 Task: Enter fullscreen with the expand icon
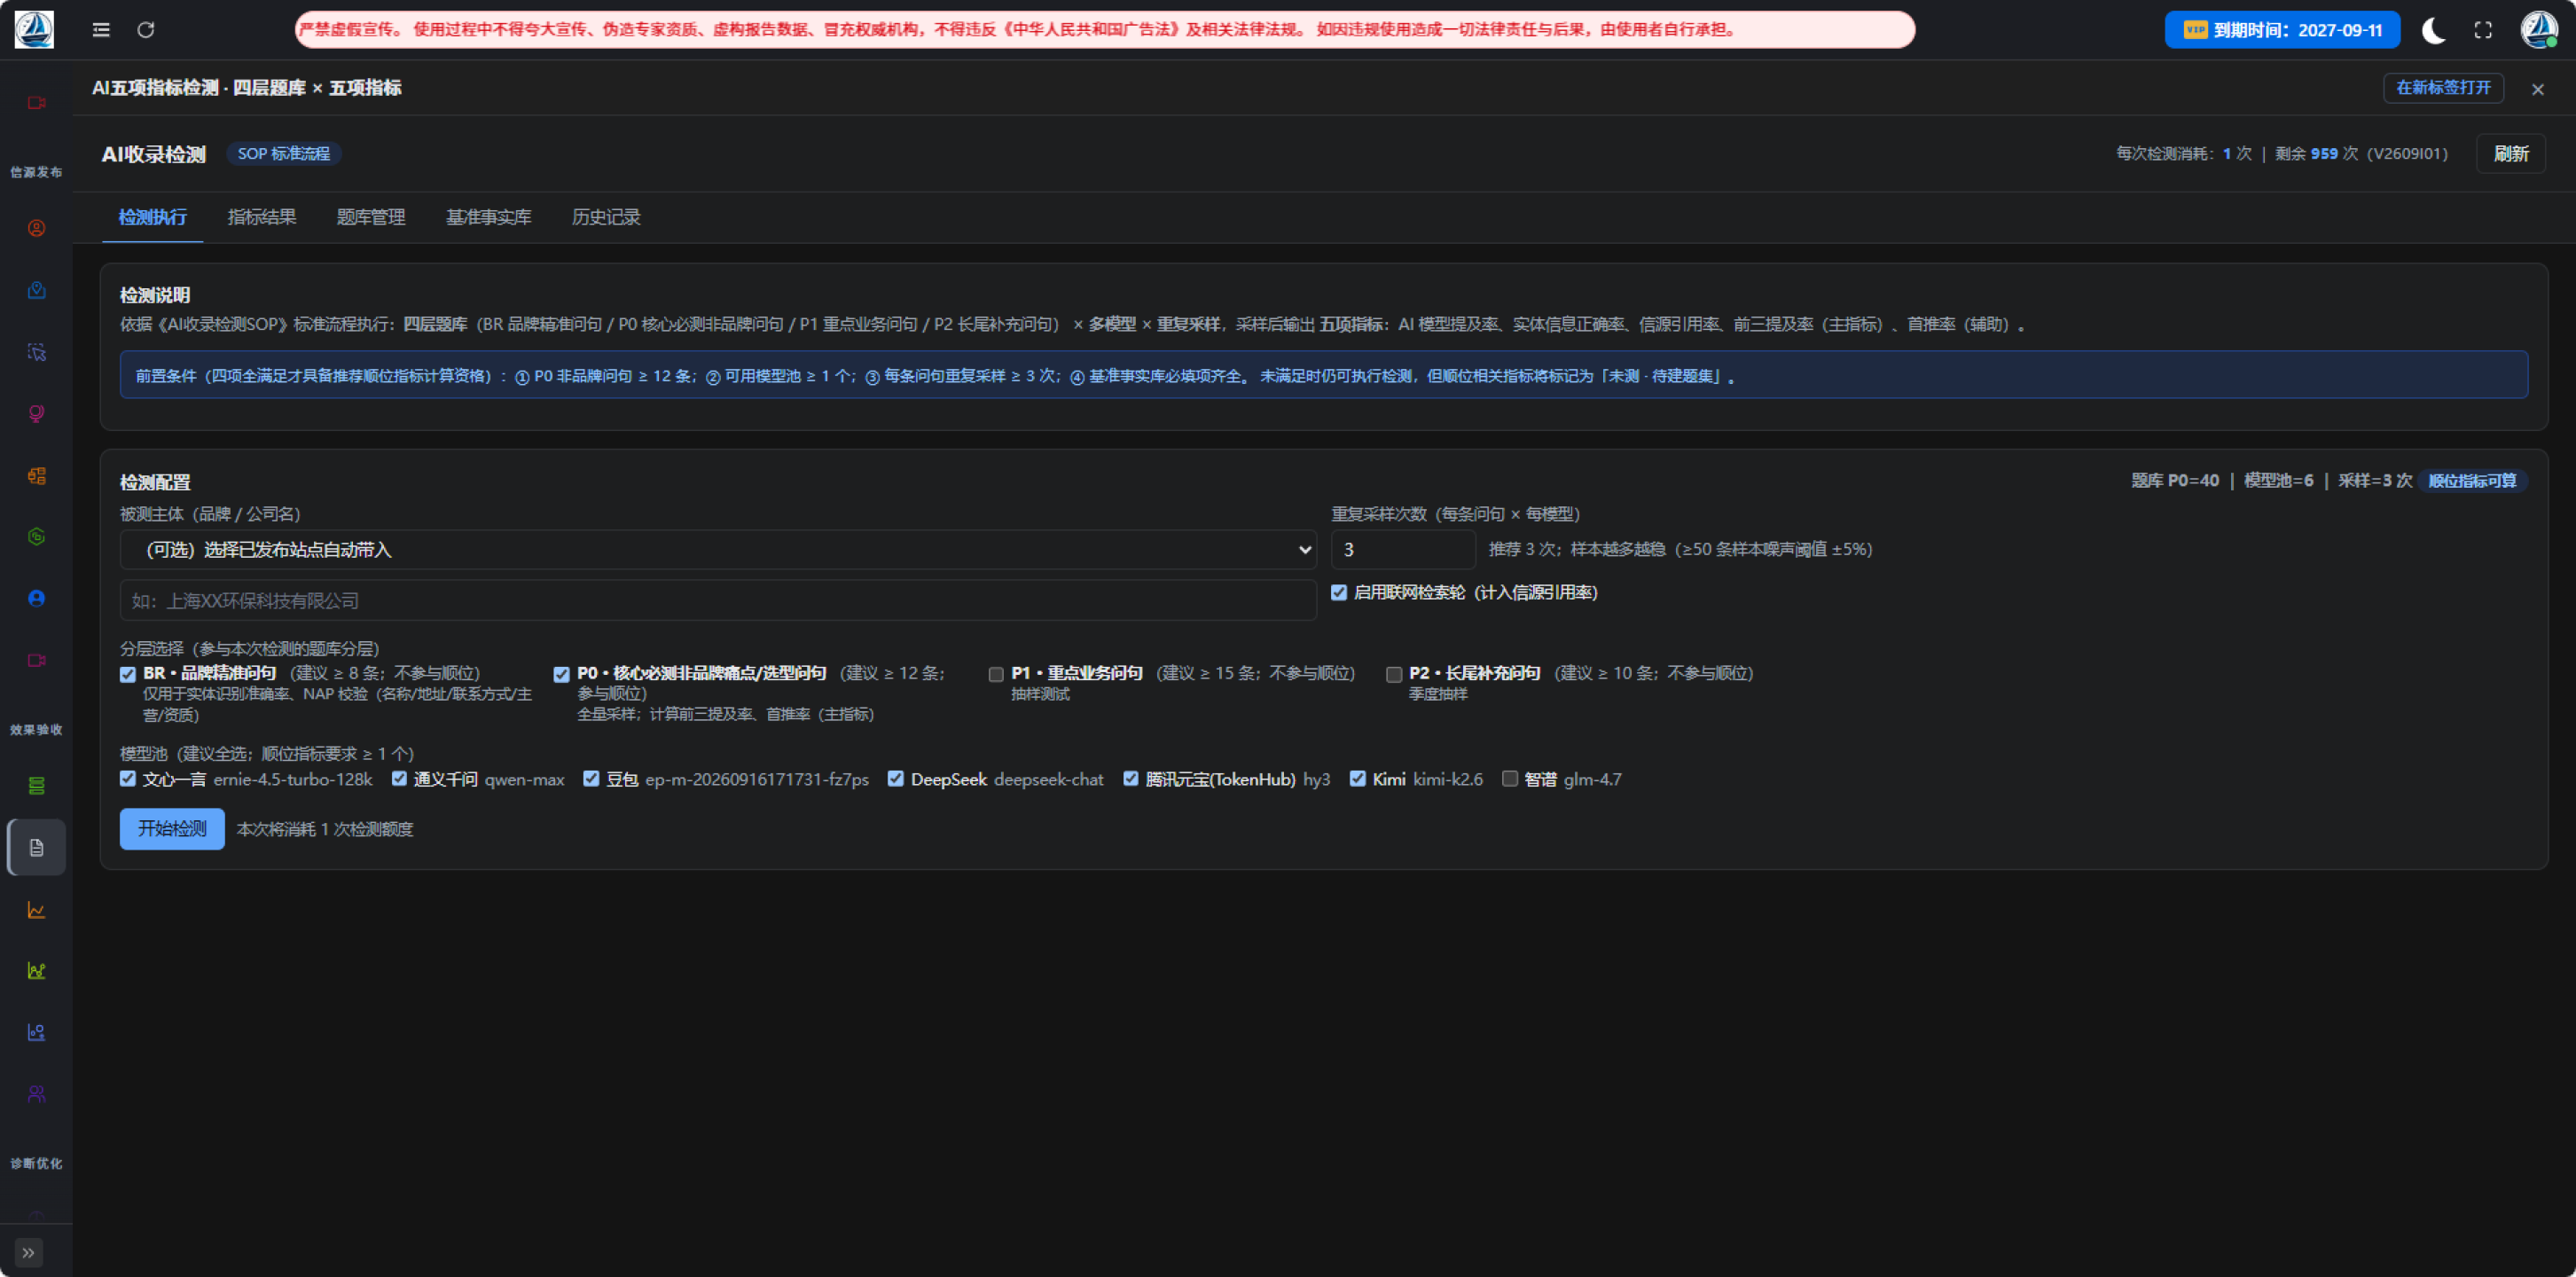point(2483,30)
